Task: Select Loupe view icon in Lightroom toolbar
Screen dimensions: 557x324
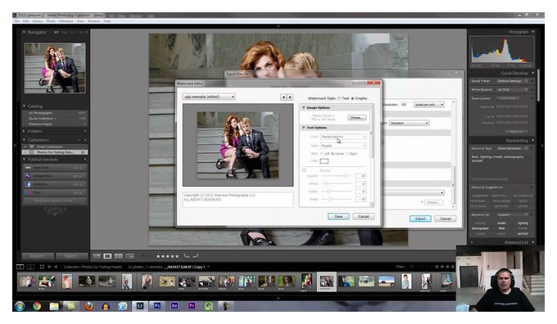Action: point(107,256)
